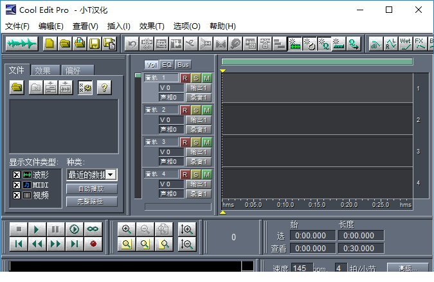Click the question mark help icon
The height and width of the screenshot is (282, 434).
[x=104, y=87]
